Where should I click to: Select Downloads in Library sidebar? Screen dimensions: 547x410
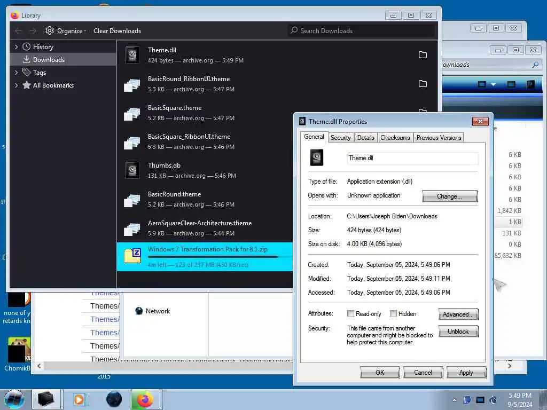tap(63, 60)
